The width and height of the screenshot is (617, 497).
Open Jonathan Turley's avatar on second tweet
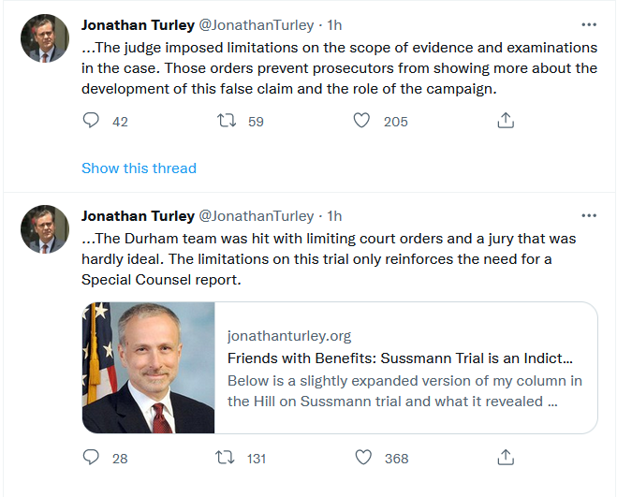pos(45,229)
